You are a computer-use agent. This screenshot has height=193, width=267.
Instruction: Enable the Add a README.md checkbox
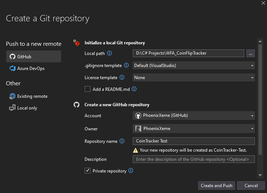point(88,89)
